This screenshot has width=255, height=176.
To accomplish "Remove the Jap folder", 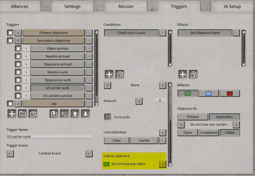I will tap(89, 104).
